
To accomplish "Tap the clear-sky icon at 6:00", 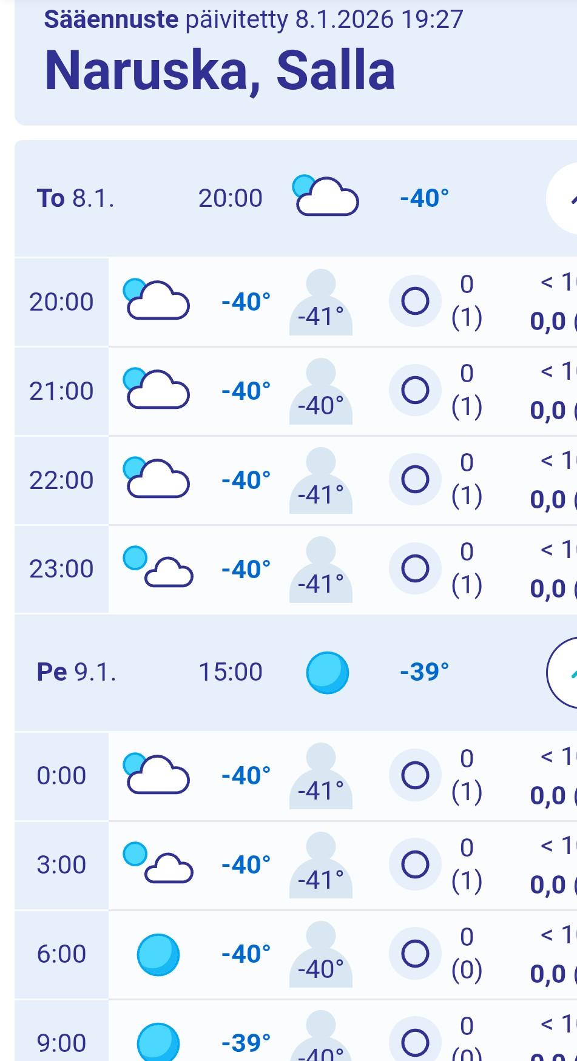I will (x=158, y=954).
